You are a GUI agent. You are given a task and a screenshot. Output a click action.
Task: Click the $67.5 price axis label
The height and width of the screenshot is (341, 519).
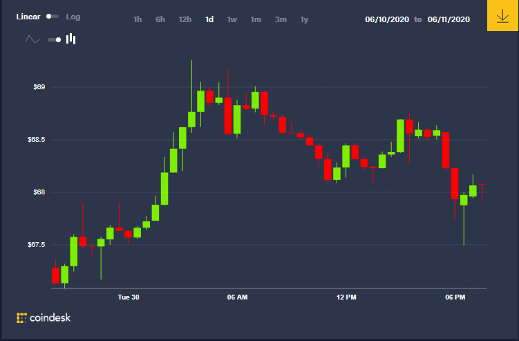click(37, 245)
